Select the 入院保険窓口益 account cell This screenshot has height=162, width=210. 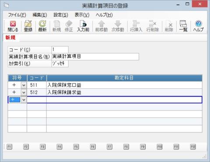(x=124, y=85)
